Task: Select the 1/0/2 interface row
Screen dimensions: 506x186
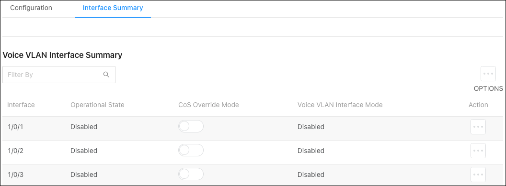Action: [x=253, y=151]
